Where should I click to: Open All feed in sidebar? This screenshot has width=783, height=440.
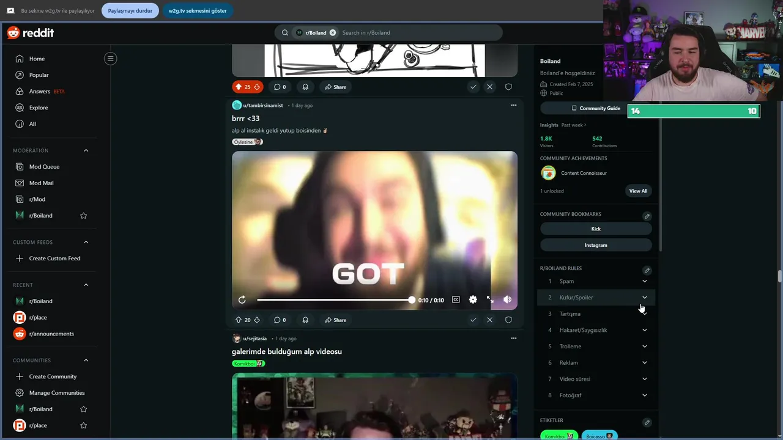click(32, 124)
